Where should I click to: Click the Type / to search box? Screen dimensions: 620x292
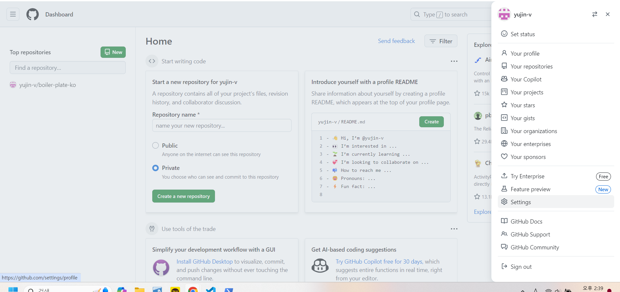[x=451, y=14]
